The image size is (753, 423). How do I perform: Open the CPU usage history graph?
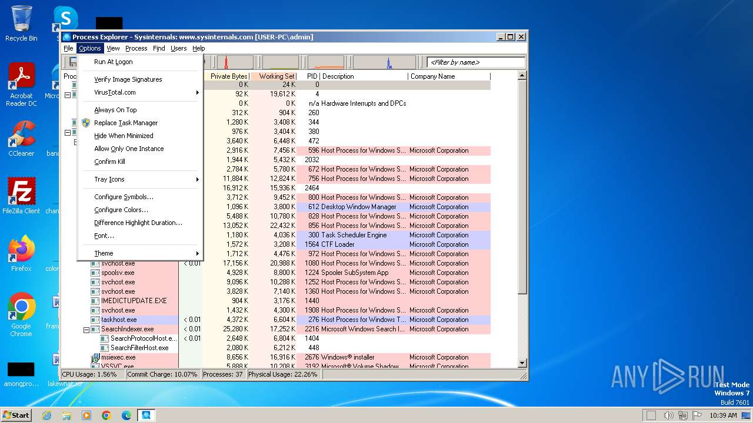pos(235,62)
